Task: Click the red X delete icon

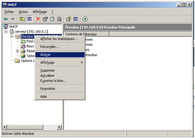Action: pos(38,19)
